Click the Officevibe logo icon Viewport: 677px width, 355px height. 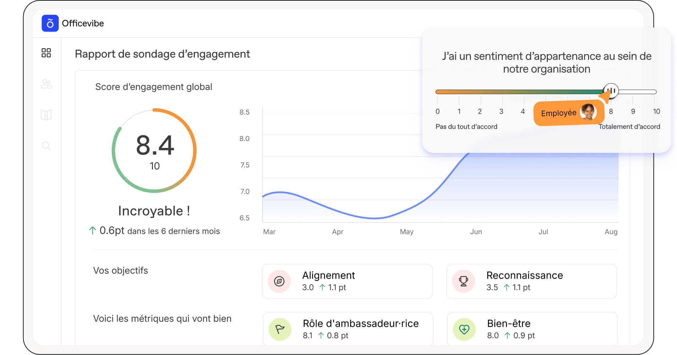click(x=50, y=23)
